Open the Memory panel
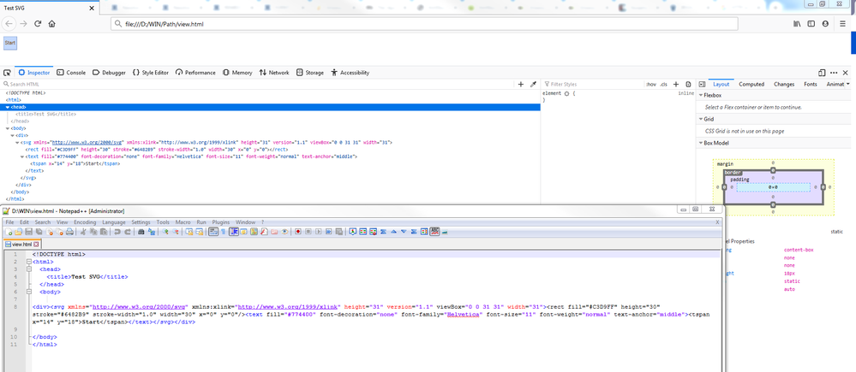This screenshot has width=856, height=372. point(237,73)
